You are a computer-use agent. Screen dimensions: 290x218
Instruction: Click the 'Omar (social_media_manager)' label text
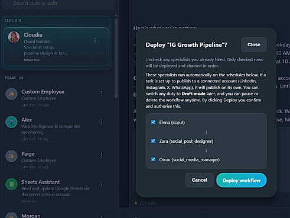click(x=189, y=160)
